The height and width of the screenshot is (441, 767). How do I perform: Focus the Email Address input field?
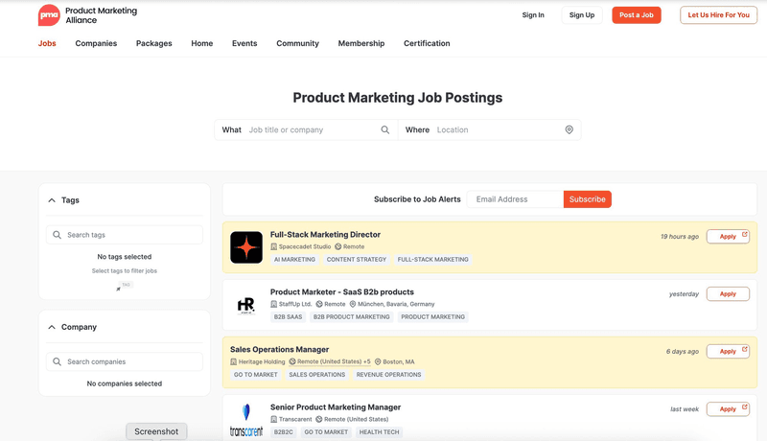[x=516, y=199]
